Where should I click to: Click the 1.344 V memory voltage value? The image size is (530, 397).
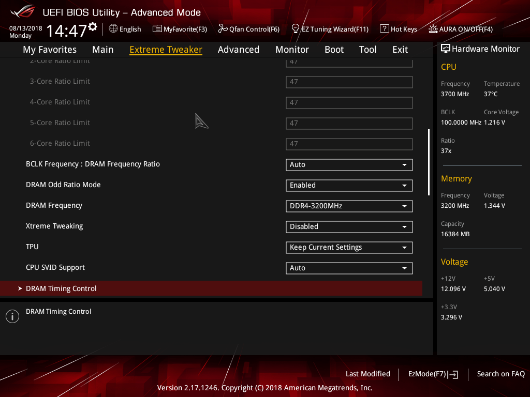(x=494, y=206)
